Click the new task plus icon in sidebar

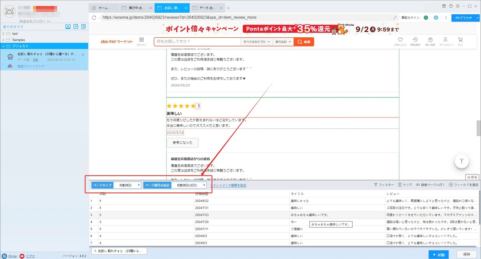click(76, 26)
